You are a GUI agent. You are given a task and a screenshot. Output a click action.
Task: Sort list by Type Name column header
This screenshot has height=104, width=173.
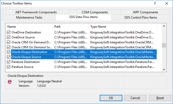click(x=123, y=27)
